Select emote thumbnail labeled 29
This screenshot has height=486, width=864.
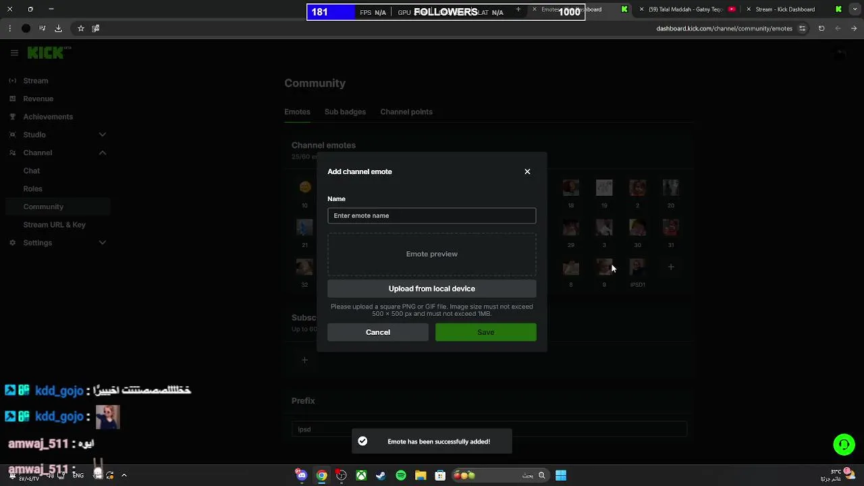571,227
